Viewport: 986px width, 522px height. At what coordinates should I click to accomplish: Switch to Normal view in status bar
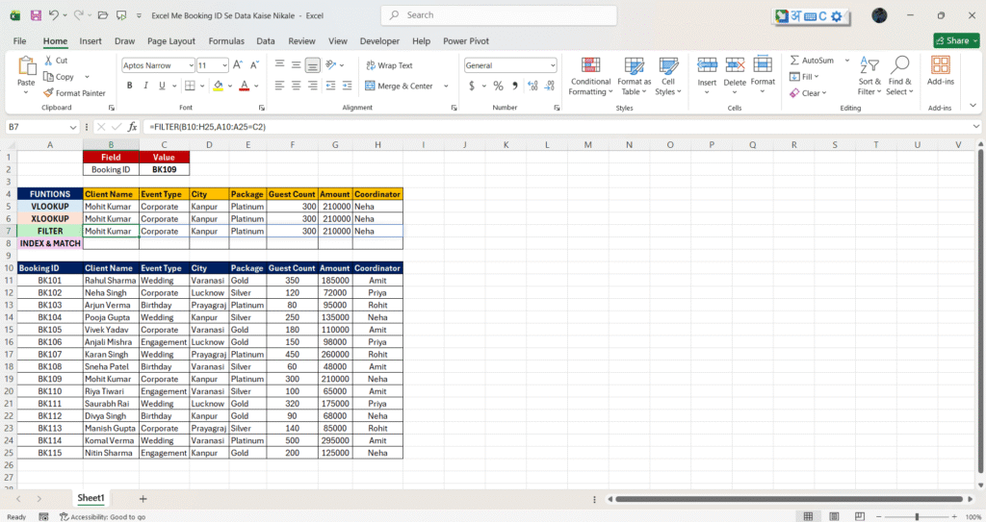click(808, 516)
